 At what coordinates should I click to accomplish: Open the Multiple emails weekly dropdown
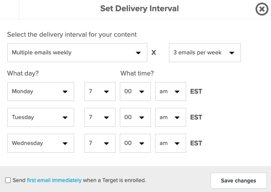(x=77, y=53)
